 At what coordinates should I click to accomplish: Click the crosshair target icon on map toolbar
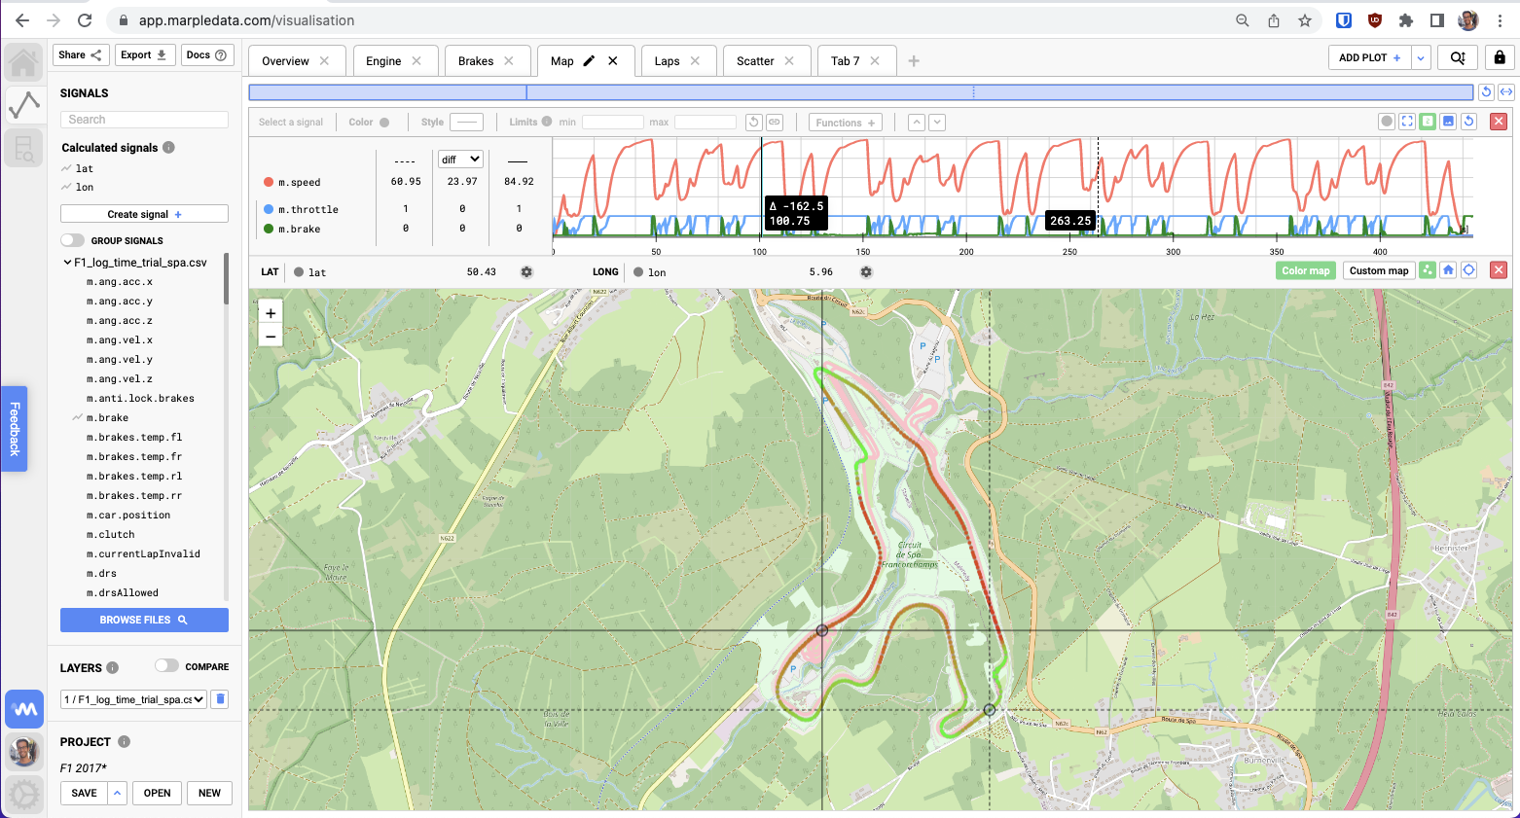coord(1469,270)
